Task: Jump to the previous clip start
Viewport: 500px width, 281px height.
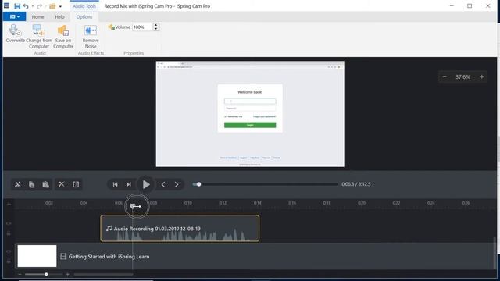Action: 115,184
